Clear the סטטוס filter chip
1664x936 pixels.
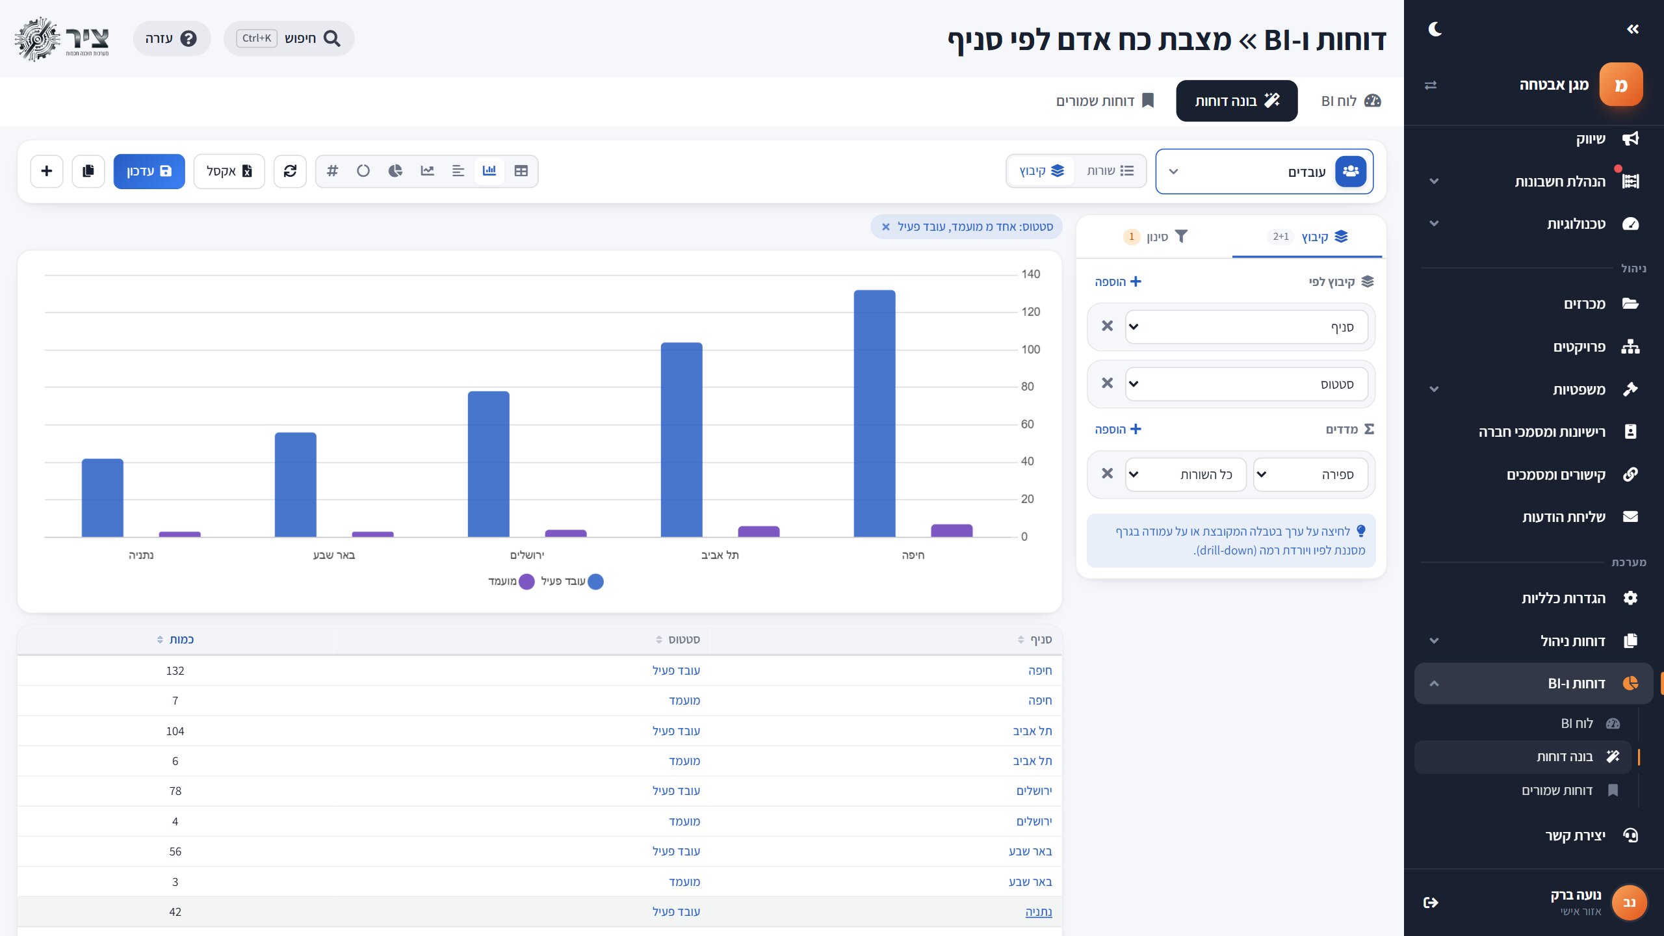885,227
